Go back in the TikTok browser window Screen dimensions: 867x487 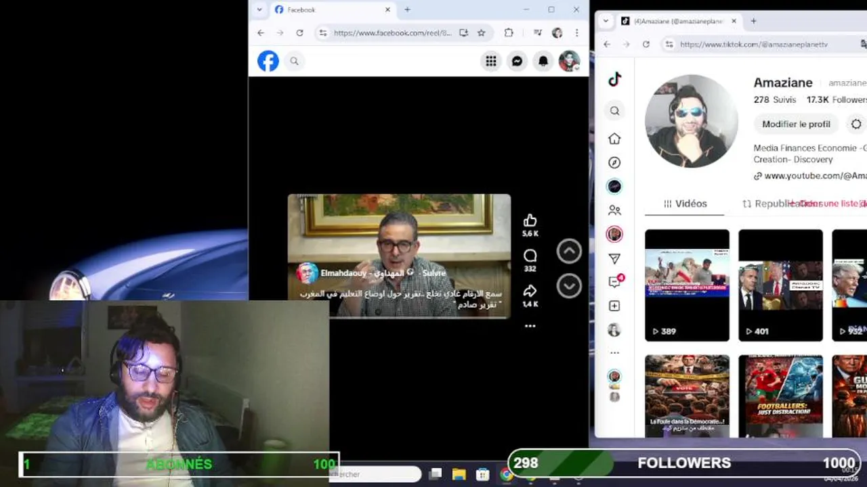(x=607, y=44)
